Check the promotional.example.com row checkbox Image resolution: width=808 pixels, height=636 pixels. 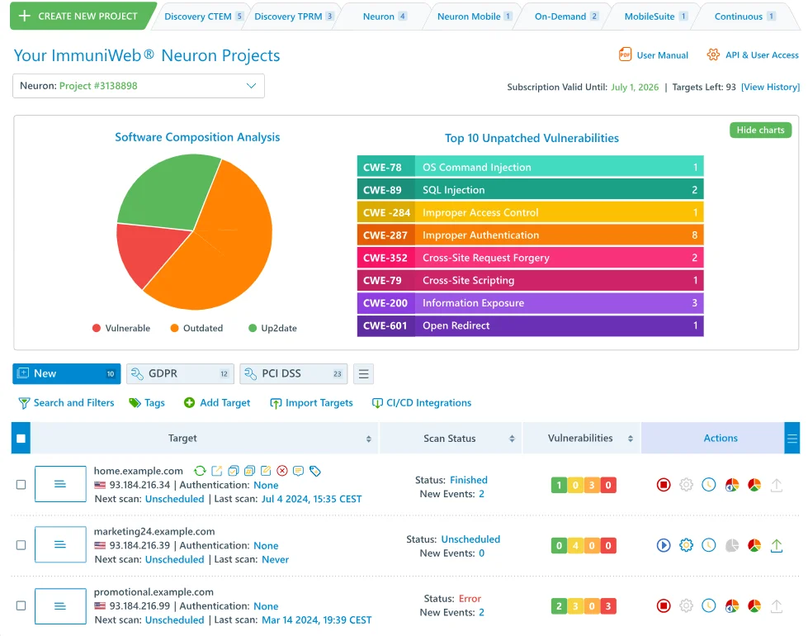[21, 605]
